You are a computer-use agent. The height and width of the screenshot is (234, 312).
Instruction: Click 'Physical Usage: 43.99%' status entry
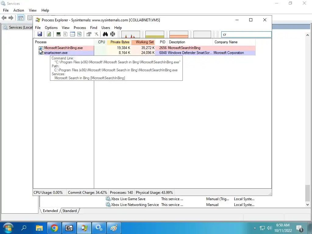154,193
